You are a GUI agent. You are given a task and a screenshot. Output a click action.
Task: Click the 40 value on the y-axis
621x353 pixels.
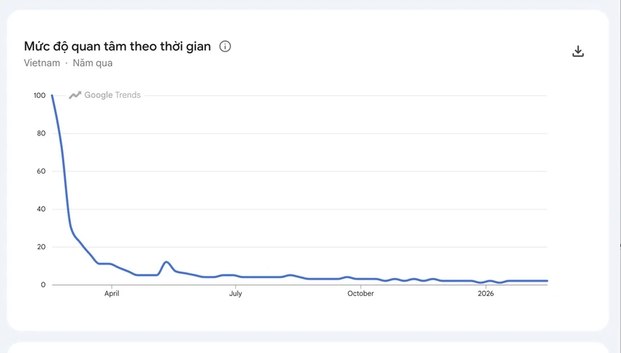(x=40, y=209)
